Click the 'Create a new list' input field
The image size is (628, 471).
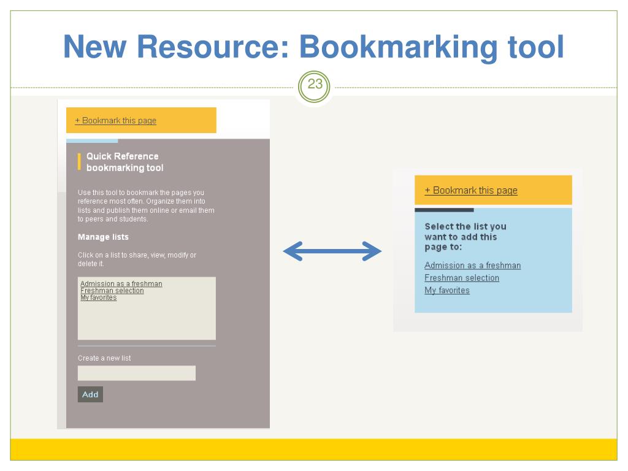point(137,373)
